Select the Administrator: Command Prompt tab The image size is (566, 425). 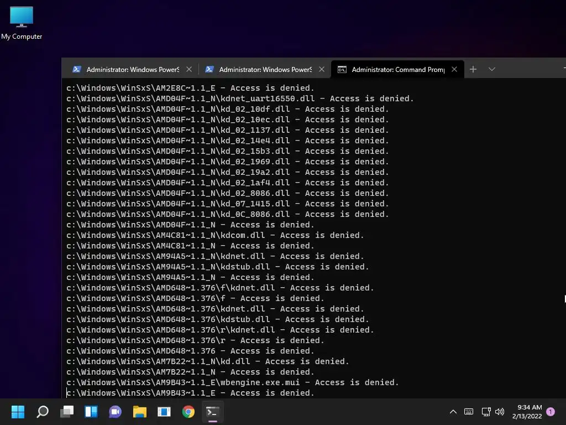pyautogui.click(x=397, y=69)
